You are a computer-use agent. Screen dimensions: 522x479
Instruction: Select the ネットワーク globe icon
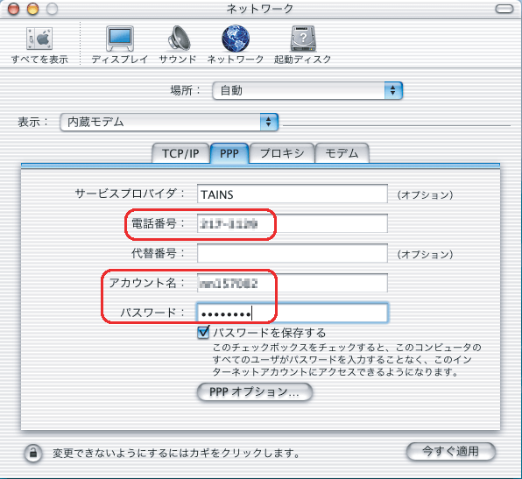click(x=236, y=39)
